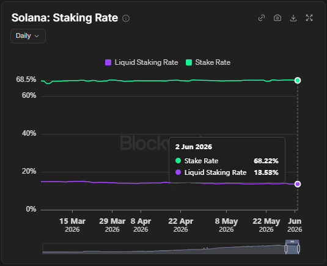The width and height of the screenshot is (327, 266).
Task: Click the 40% y-axis label
Action: 29,133
